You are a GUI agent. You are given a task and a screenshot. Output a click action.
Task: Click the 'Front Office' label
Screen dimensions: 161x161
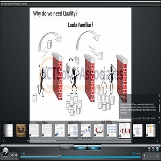41,123
